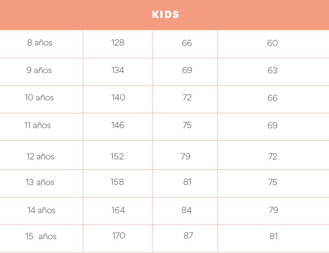Select the 60 value in 8 años row
Viewport: 329px width, 253px height.
(273, 43)
